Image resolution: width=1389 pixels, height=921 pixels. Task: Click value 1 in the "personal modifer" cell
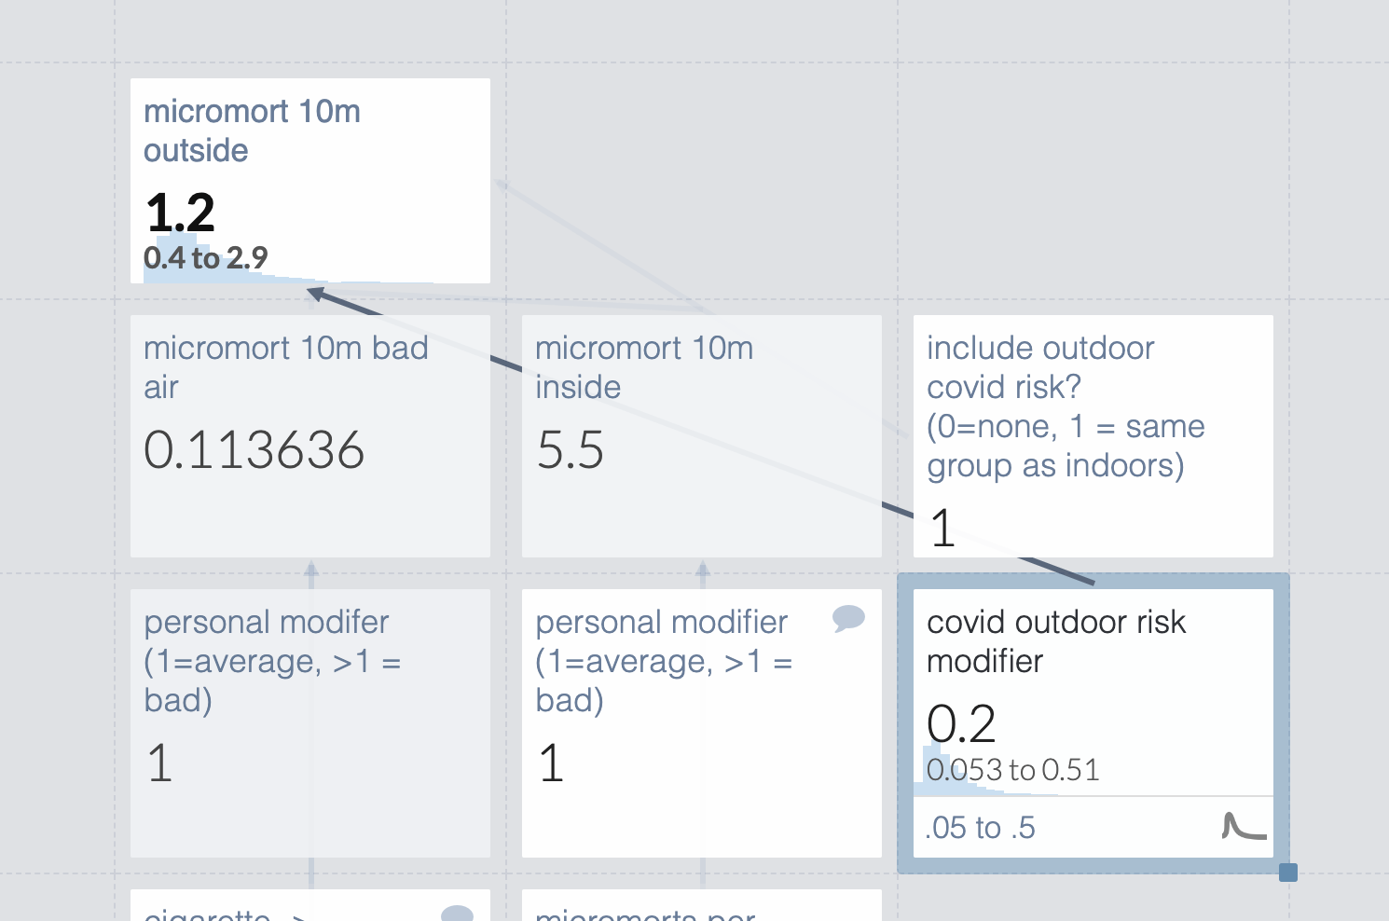point(160,763)
